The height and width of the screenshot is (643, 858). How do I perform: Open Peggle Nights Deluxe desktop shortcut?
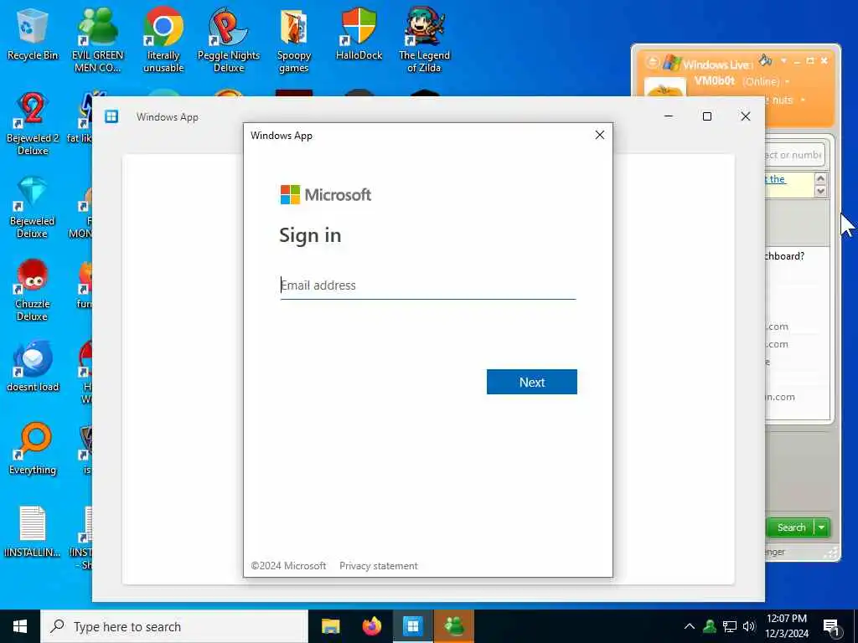228,39
